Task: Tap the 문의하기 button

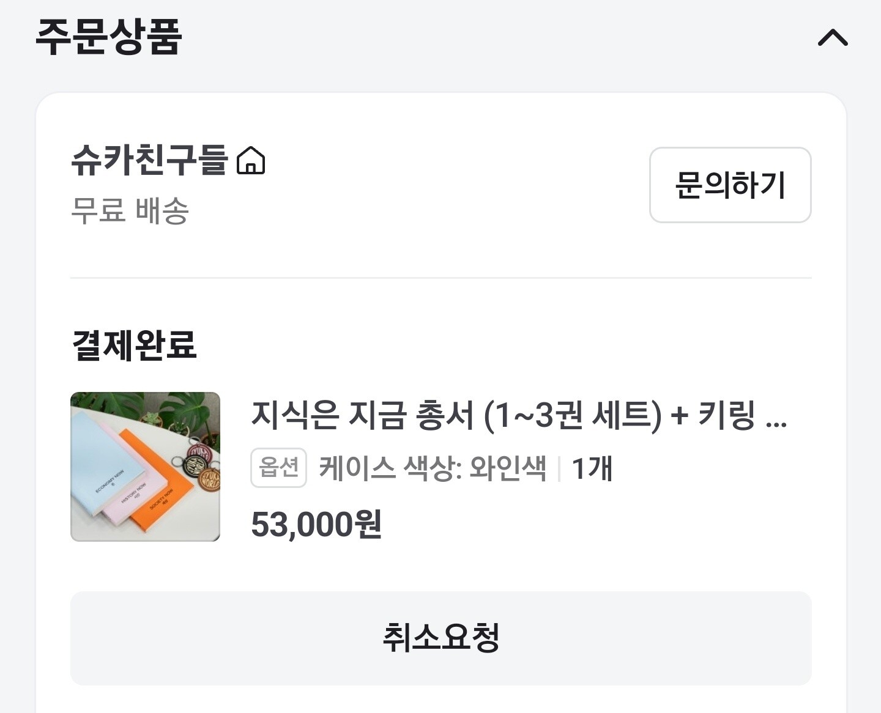Action: click(730, 185)
